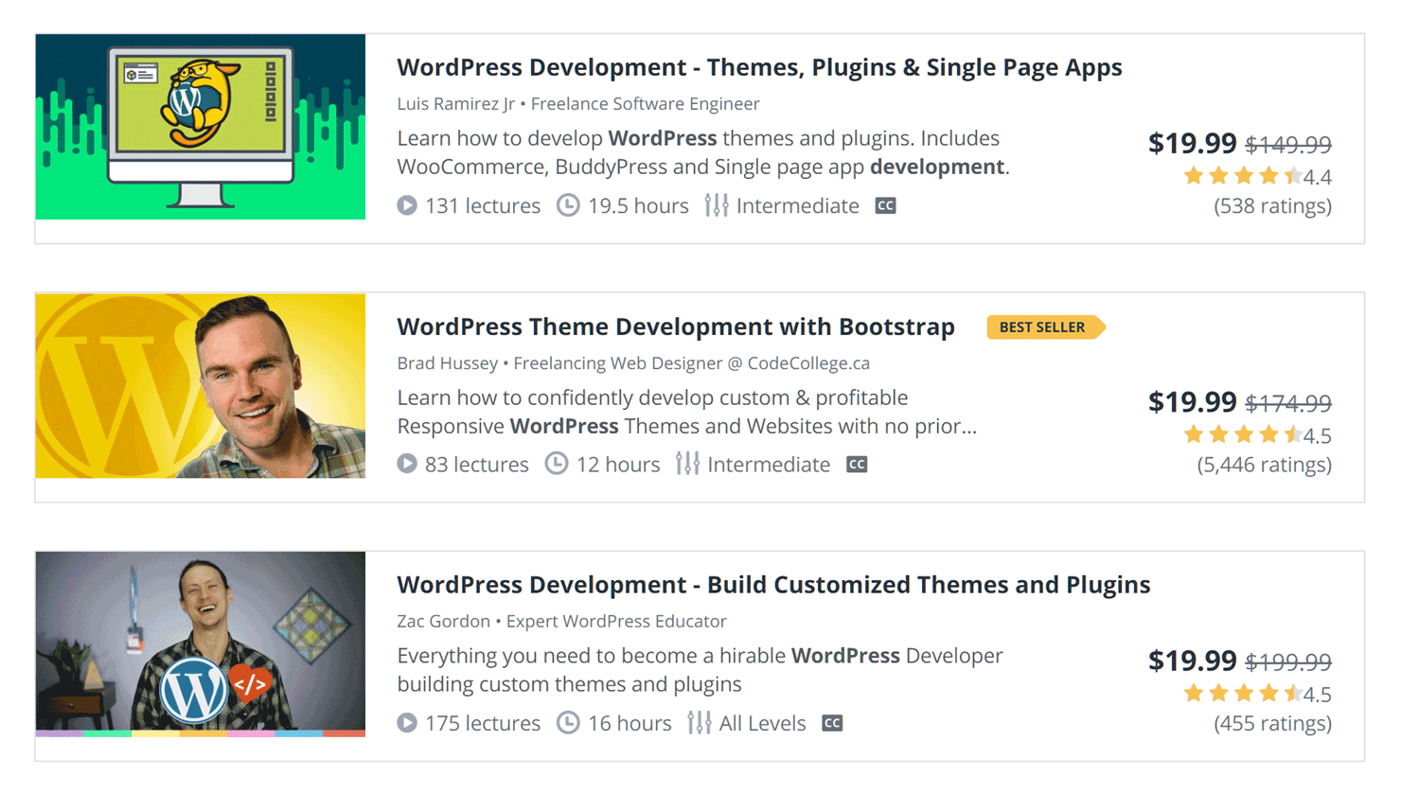Click the description mentioning WooCommerce and BuddyPress

click(703, 152)
